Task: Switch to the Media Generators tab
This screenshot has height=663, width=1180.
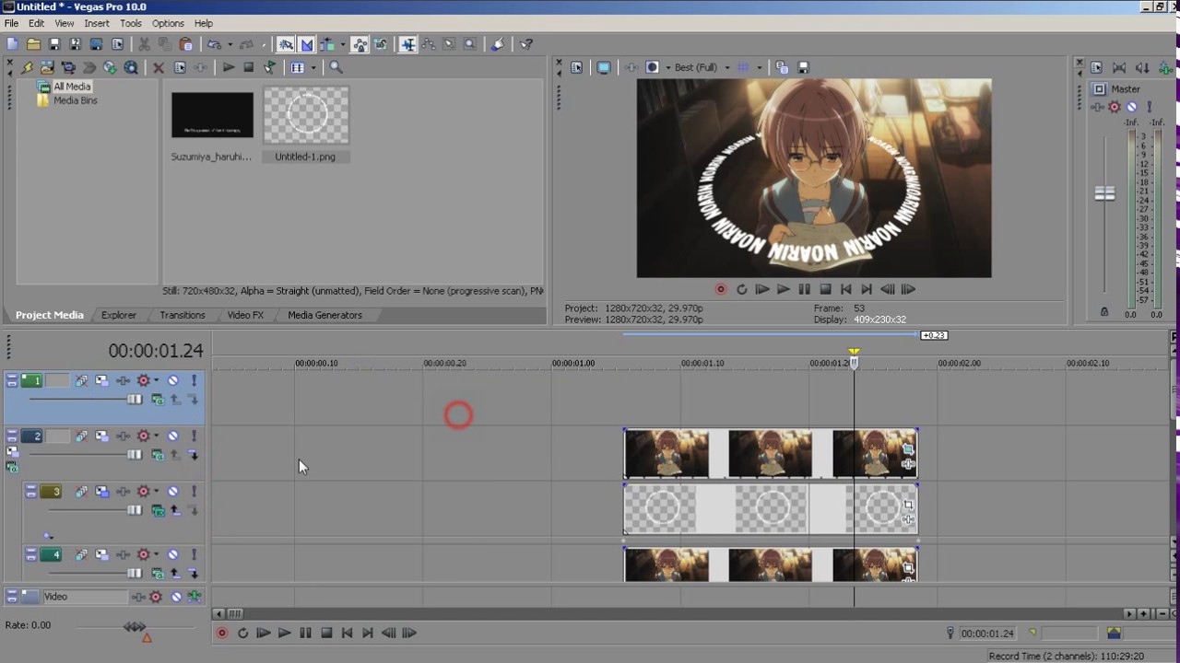Action: tap(324, 315)
